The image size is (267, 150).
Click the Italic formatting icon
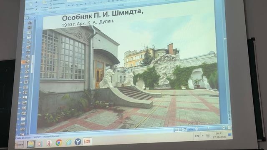tap(73, 5)
